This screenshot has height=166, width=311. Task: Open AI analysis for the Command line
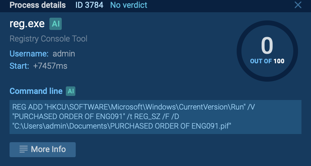[71, 91]
